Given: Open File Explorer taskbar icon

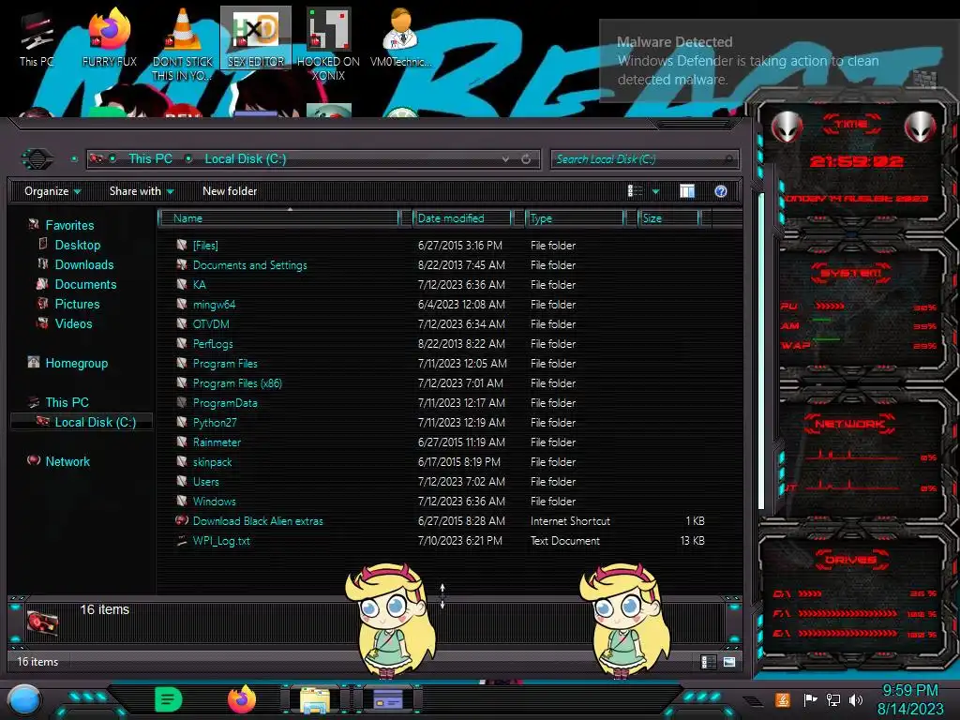Looking at the screenshot, I should pos(315,700).
